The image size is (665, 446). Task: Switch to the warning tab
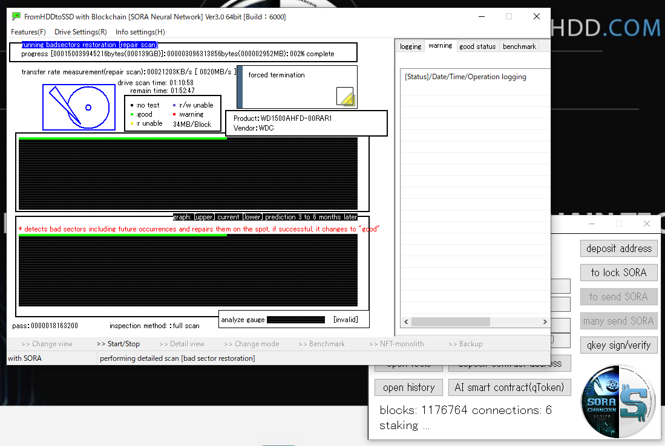point(441,45)
